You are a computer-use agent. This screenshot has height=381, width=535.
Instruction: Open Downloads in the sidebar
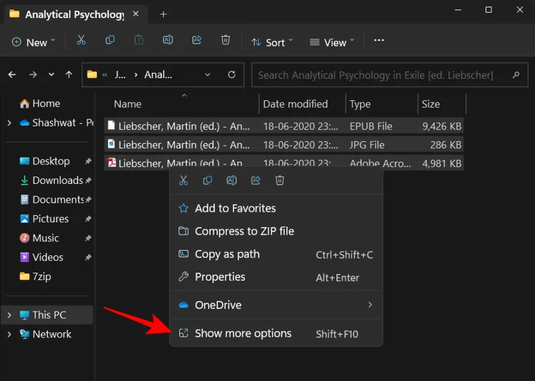pyautogui.click(x=51, y=180)
